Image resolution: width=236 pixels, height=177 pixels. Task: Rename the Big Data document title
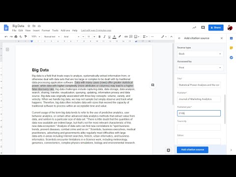point(18,26)
